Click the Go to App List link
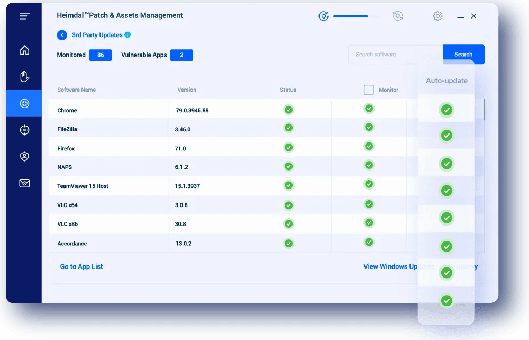529x340 pixels. [x=81, y=266]
